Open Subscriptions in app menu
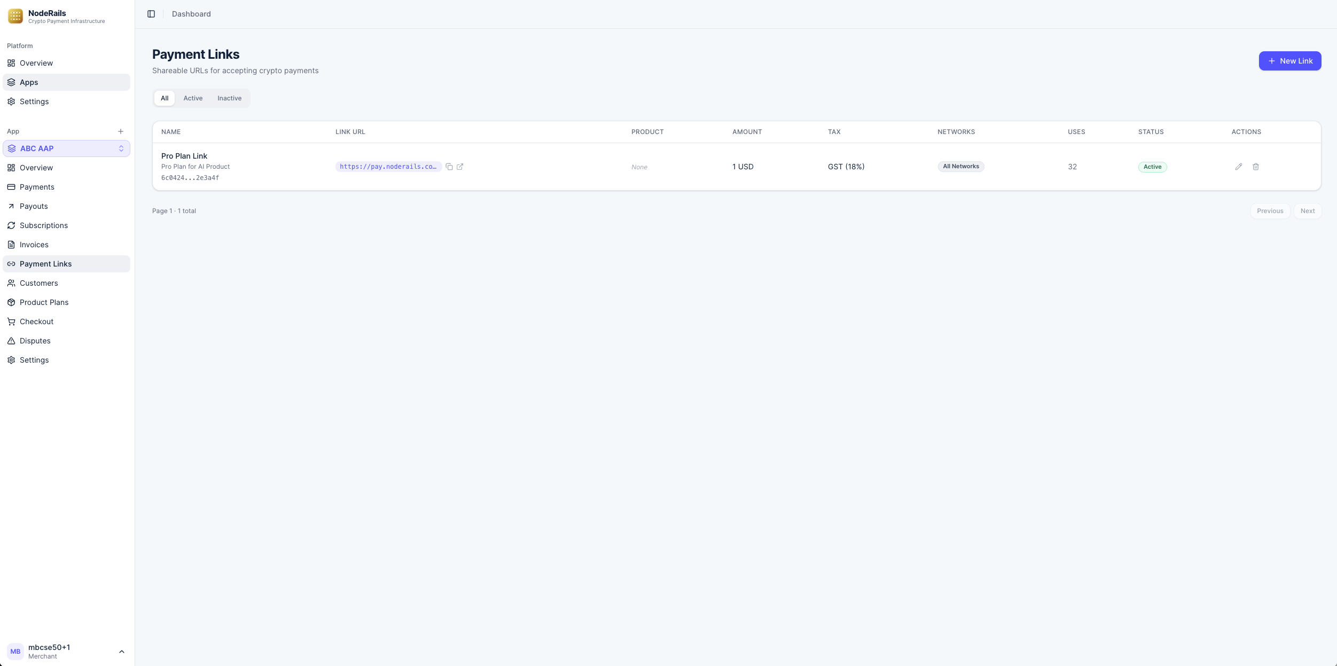 point(44,225)
